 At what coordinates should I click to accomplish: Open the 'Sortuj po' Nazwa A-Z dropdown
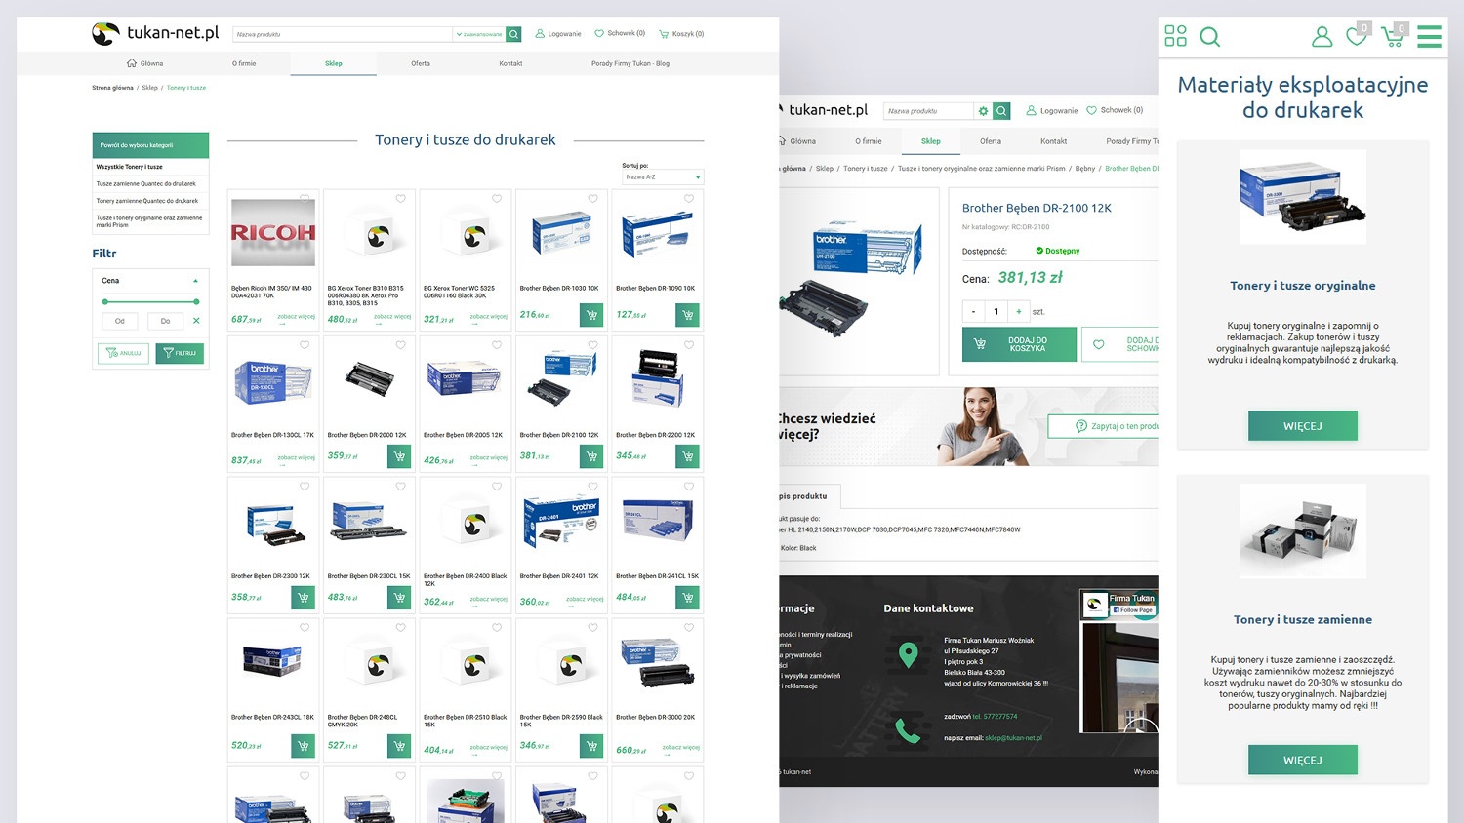663,177
